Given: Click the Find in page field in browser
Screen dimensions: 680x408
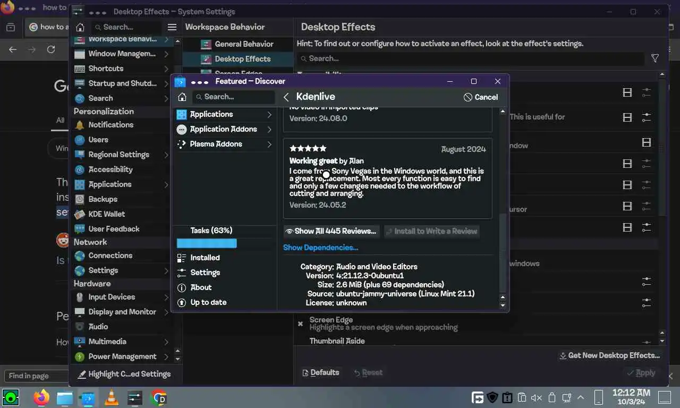Looking at the screenshot, I should (36, 376).
